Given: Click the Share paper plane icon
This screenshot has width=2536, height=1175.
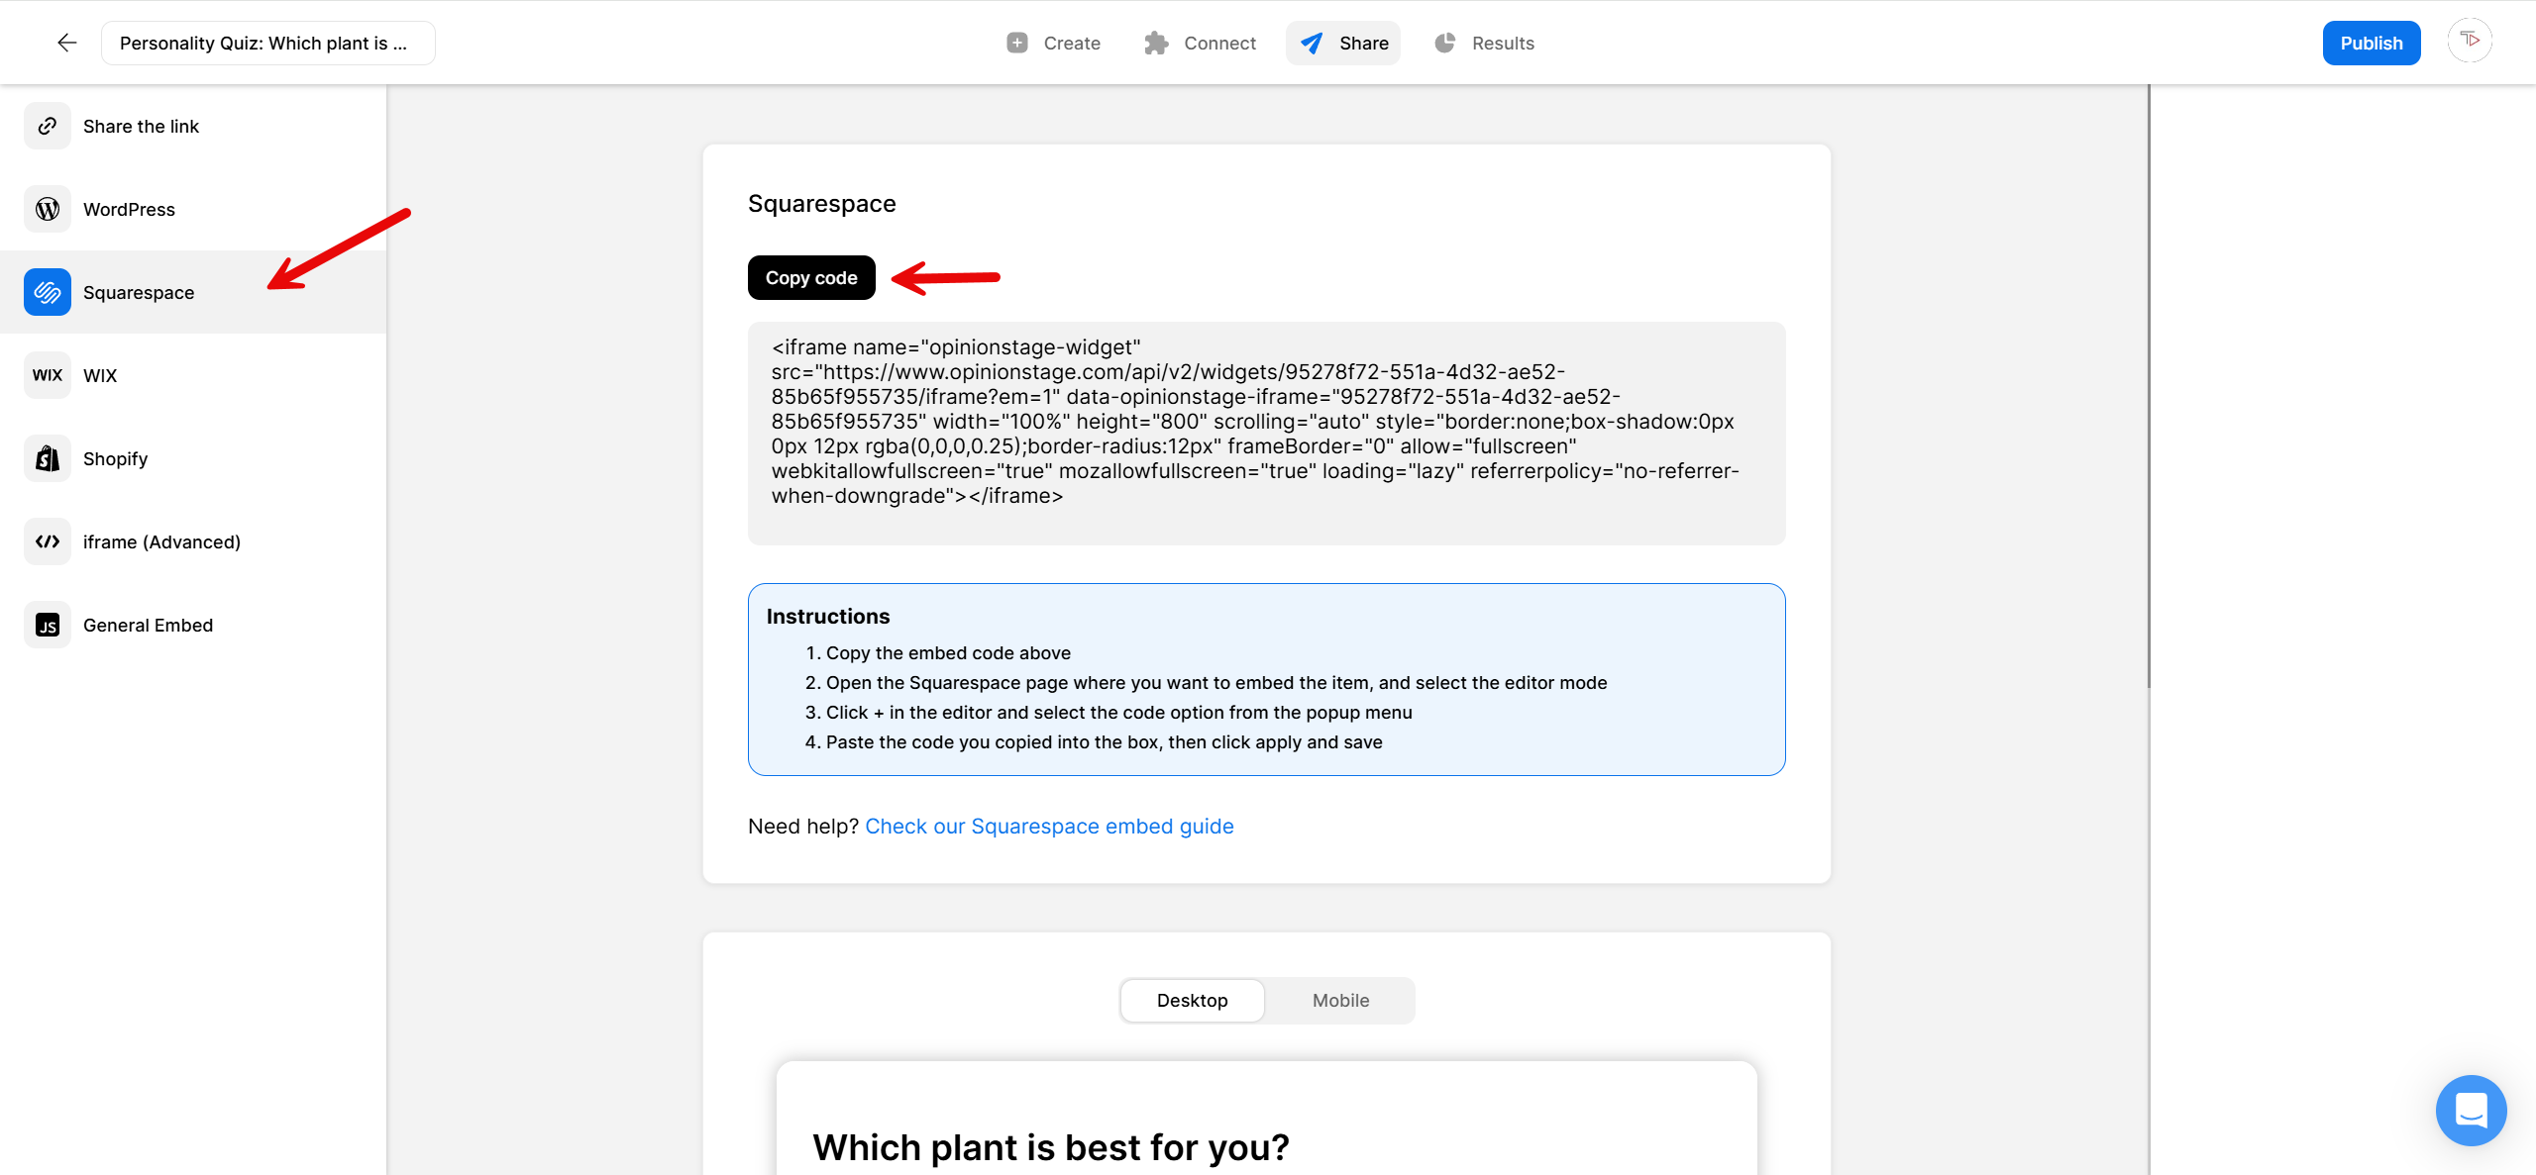Looking at the screenshot, I should [1310, 43].
